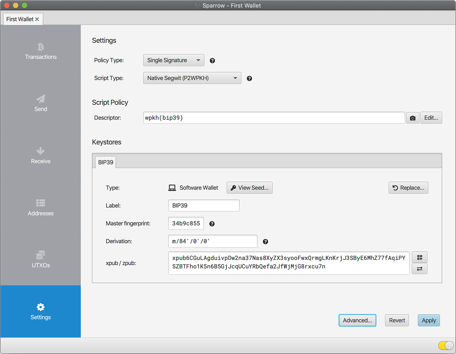Viewport: 456px width, 354px height.
Task: Switch xpub/zpub format arrows icon
Action: pyautogui.click(x=419, y=269)
